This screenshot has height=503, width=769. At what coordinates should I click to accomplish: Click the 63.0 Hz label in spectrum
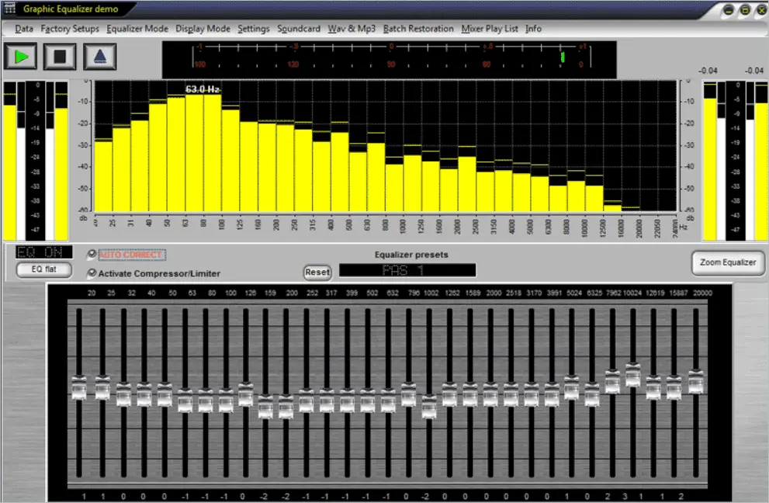click(x=203, y=89)
